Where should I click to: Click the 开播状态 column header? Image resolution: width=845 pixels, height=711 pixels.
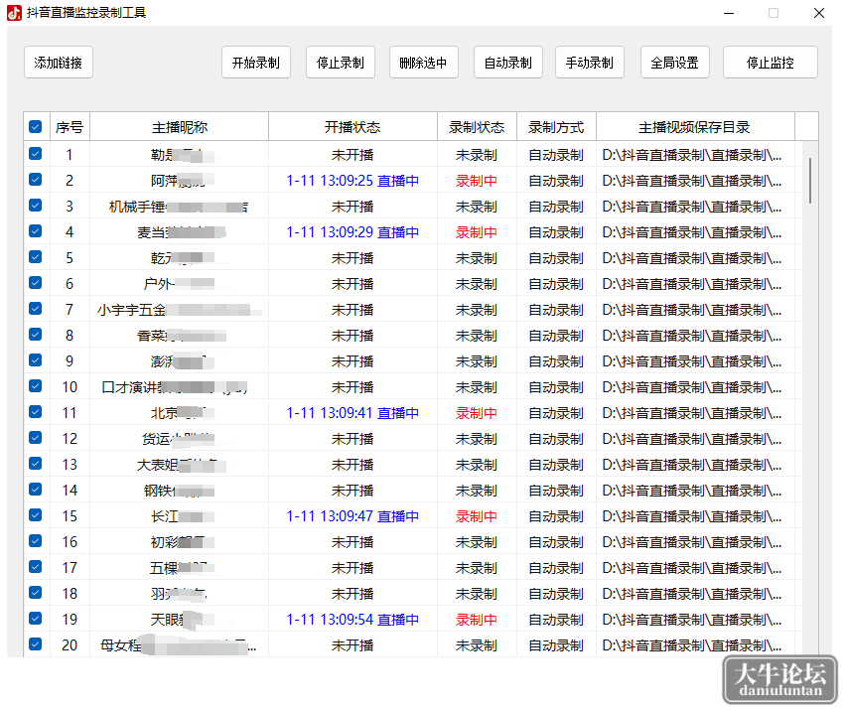pyautogui.click(x=352, y=127)
